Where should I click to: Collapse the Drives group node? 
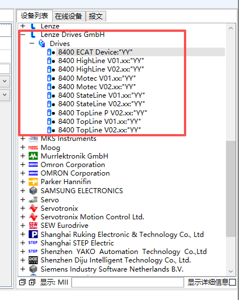(32, 43)
